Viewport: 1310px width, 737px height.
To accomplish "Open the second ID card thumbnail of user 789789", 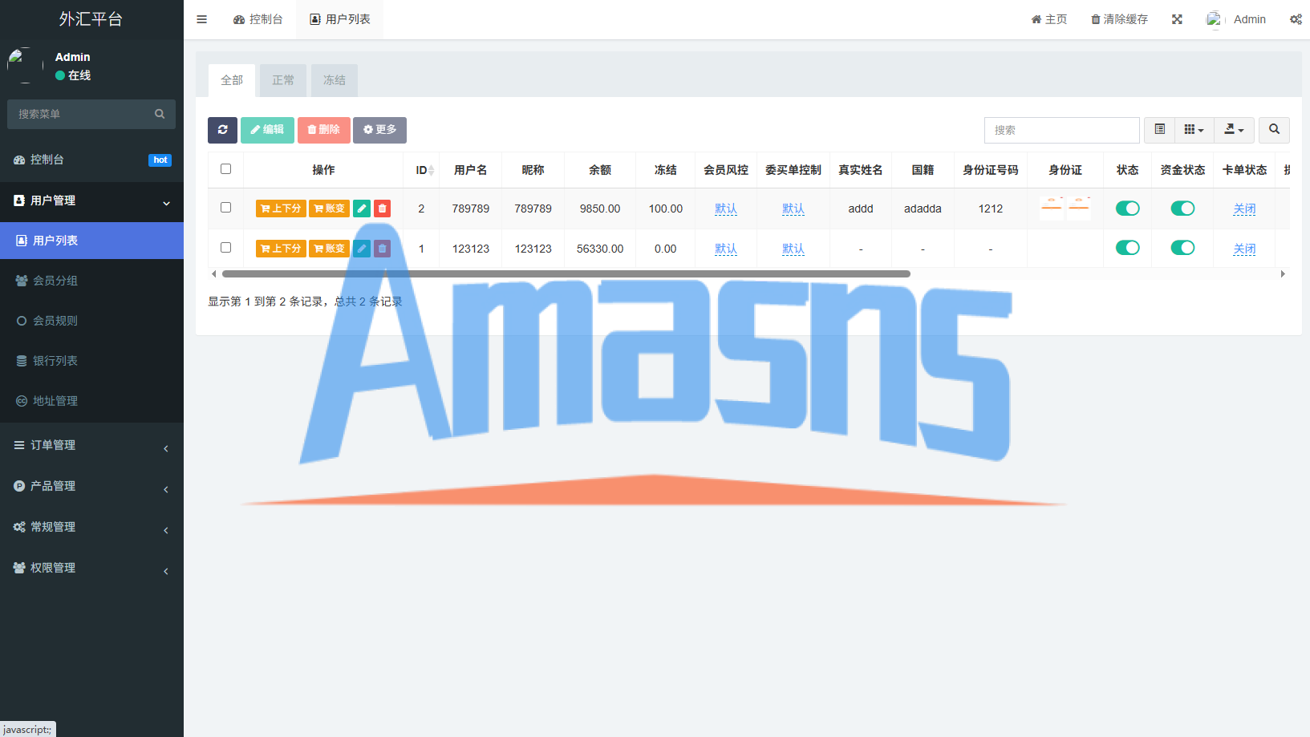I will click(x=1079, y=209).
